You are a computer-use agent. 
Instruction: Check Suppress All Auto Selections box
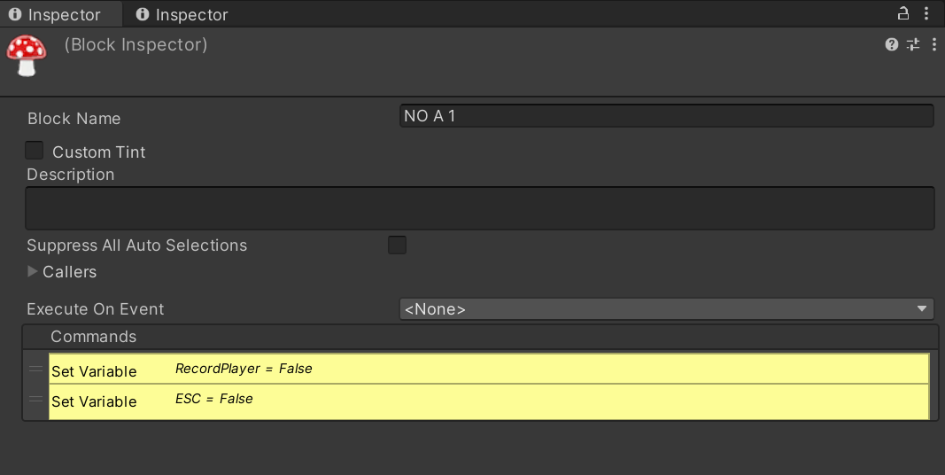397,245
